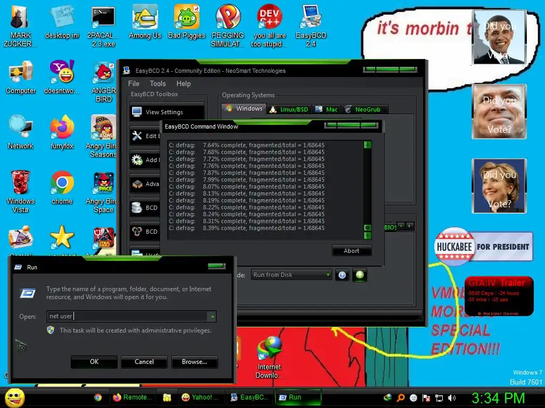Viewport: 545px width, 408px height.
Task: Launch the furryfox Firefox shortcut
Action: [62, 132]
